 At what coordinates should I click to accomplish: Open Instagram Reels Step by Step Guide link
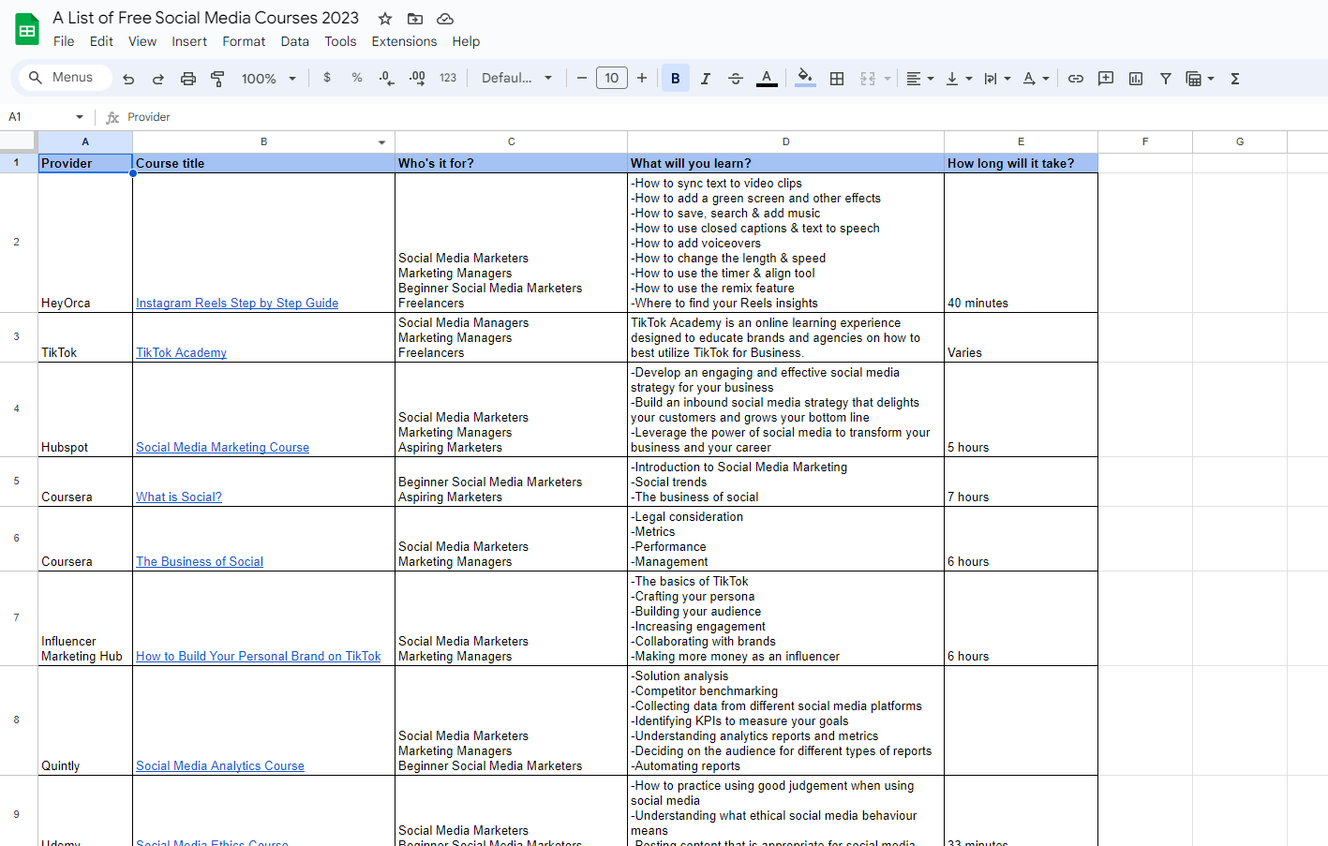[237, 303]
